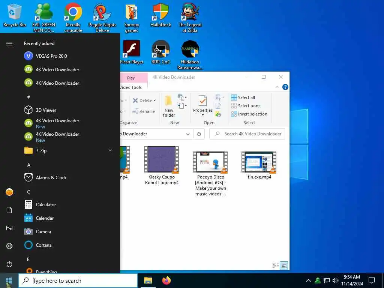The height and width of the screenshot is (288, 384).
Task: Switch to large icons view in Explorer
Action: coord(284,265)
